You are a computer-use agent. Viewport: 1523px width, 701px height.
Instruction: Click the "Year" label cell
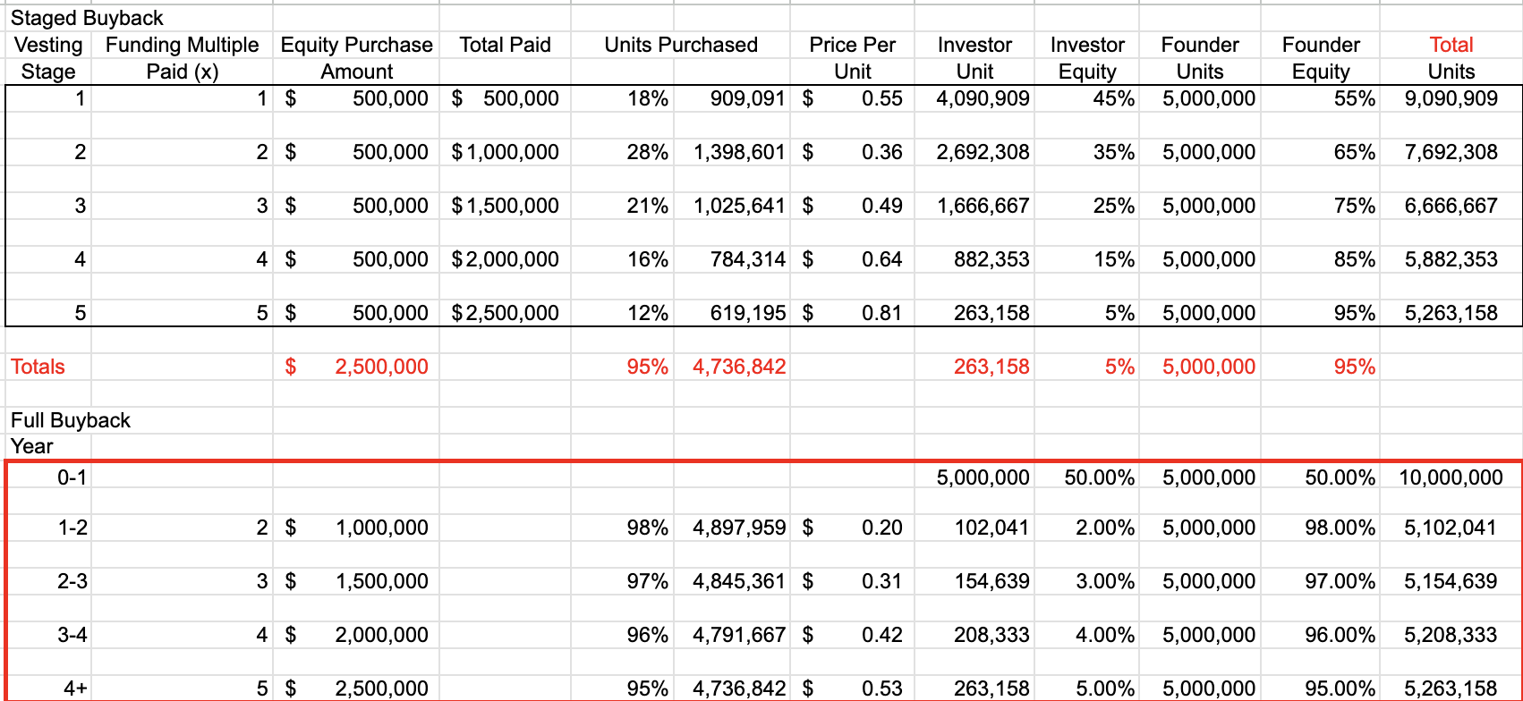(x=32, y=446)
